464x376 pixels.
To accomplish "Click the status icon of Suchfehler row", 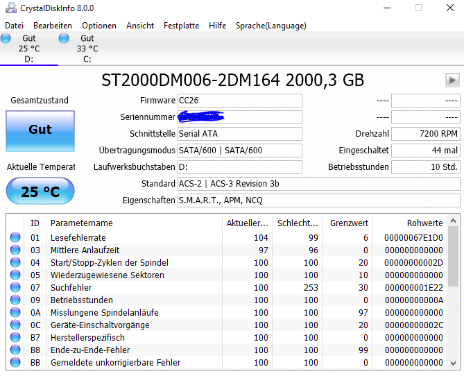I will tap(15, 287).
